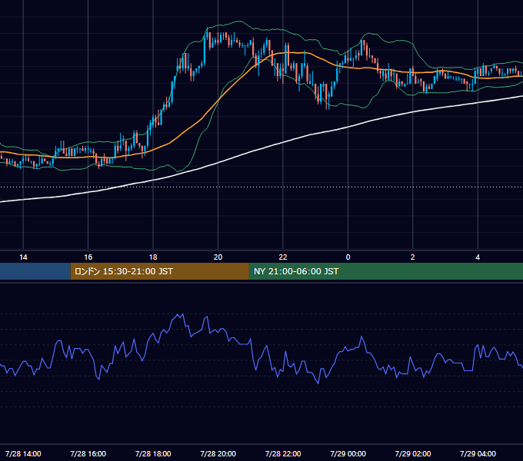
Task: Click the '4' hour label on the price chart axis
Action: 478,257
